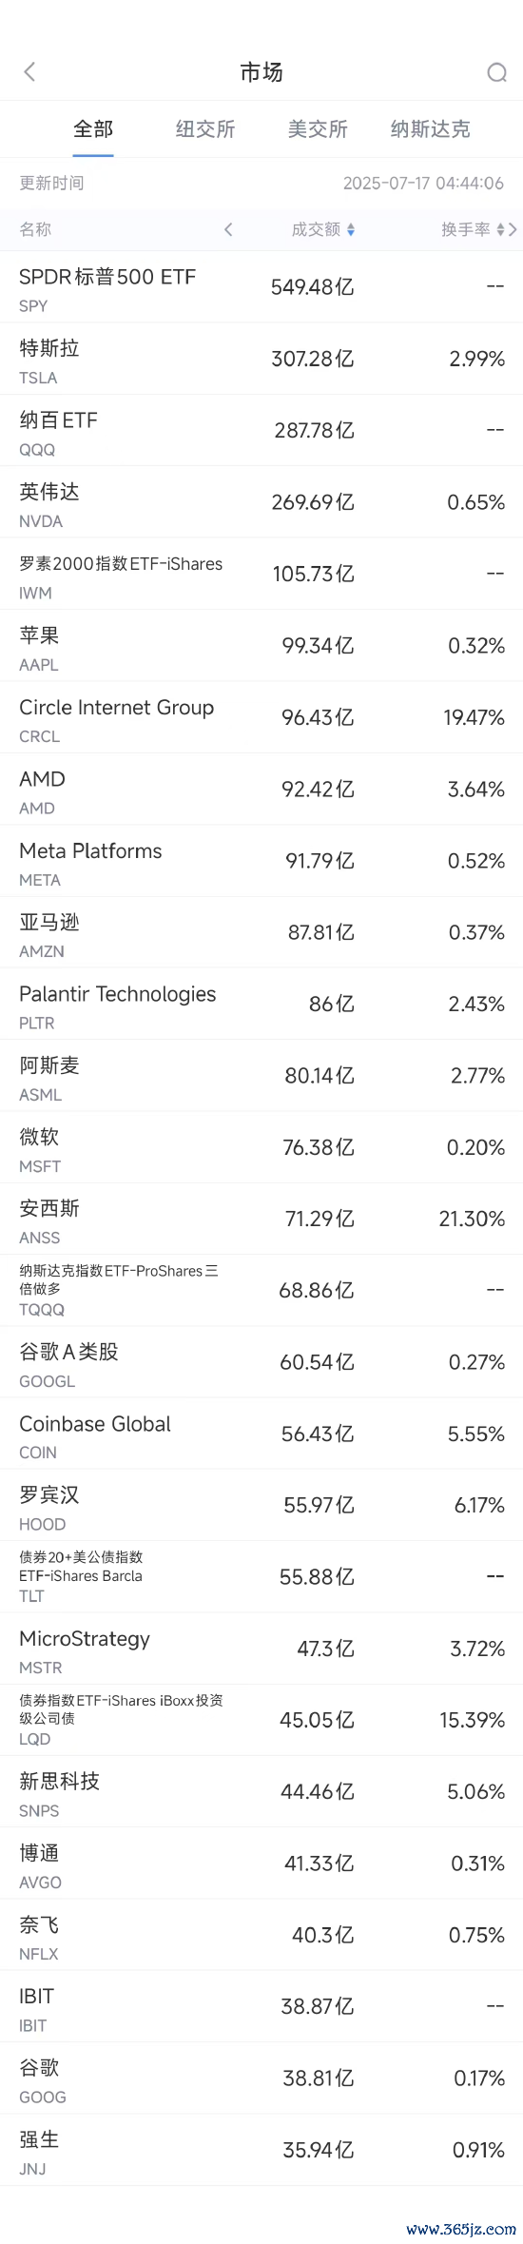Open the 英伟达 NVDA stock row
The image size is (523, 2244).
261,502
